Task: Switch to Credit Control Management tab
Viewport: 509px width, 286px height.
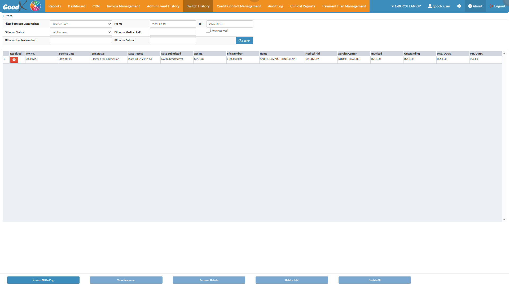Action: pyautogui.click(x=239, y=6)
